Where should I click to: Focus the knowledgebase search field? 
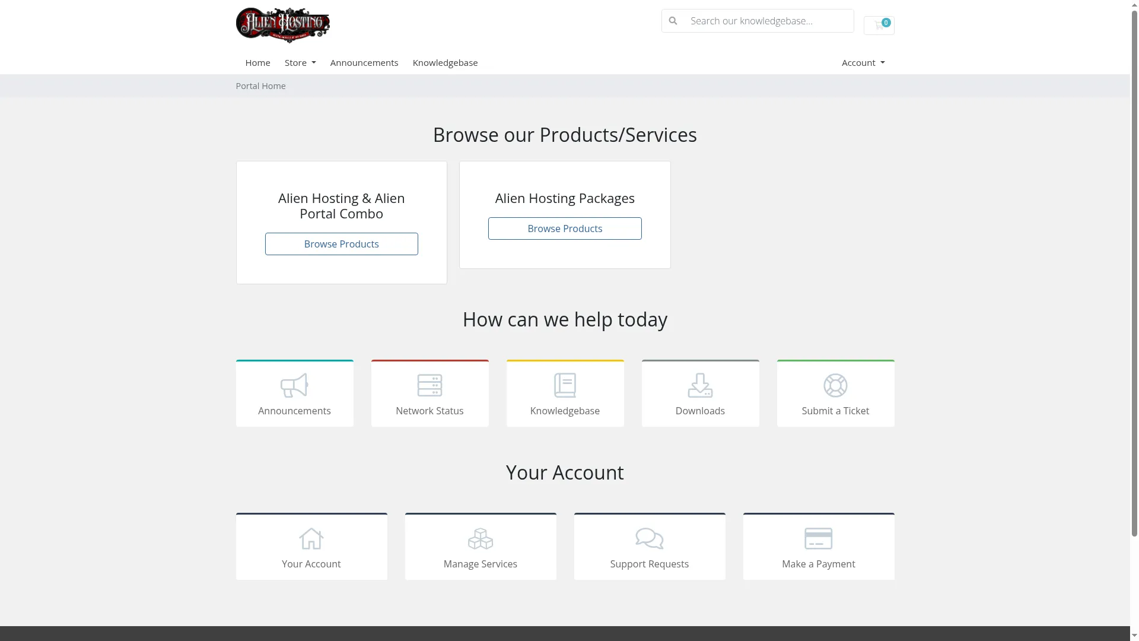[x=768, y=21]
